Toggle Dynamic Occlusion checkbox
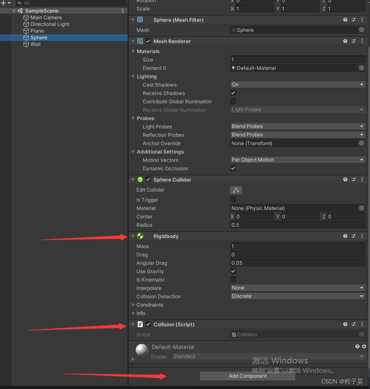This screenshot has width=370, height=389. [x=233, y=169]
